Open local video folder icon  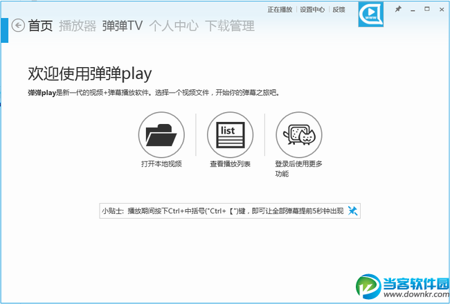point(161,135)
